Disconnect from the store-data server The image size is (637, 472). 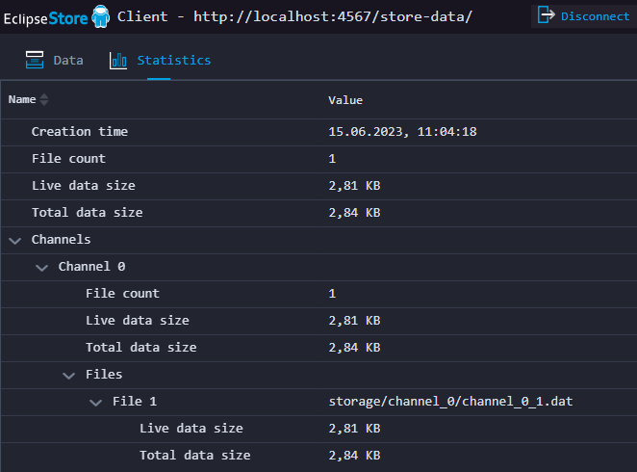584,16
